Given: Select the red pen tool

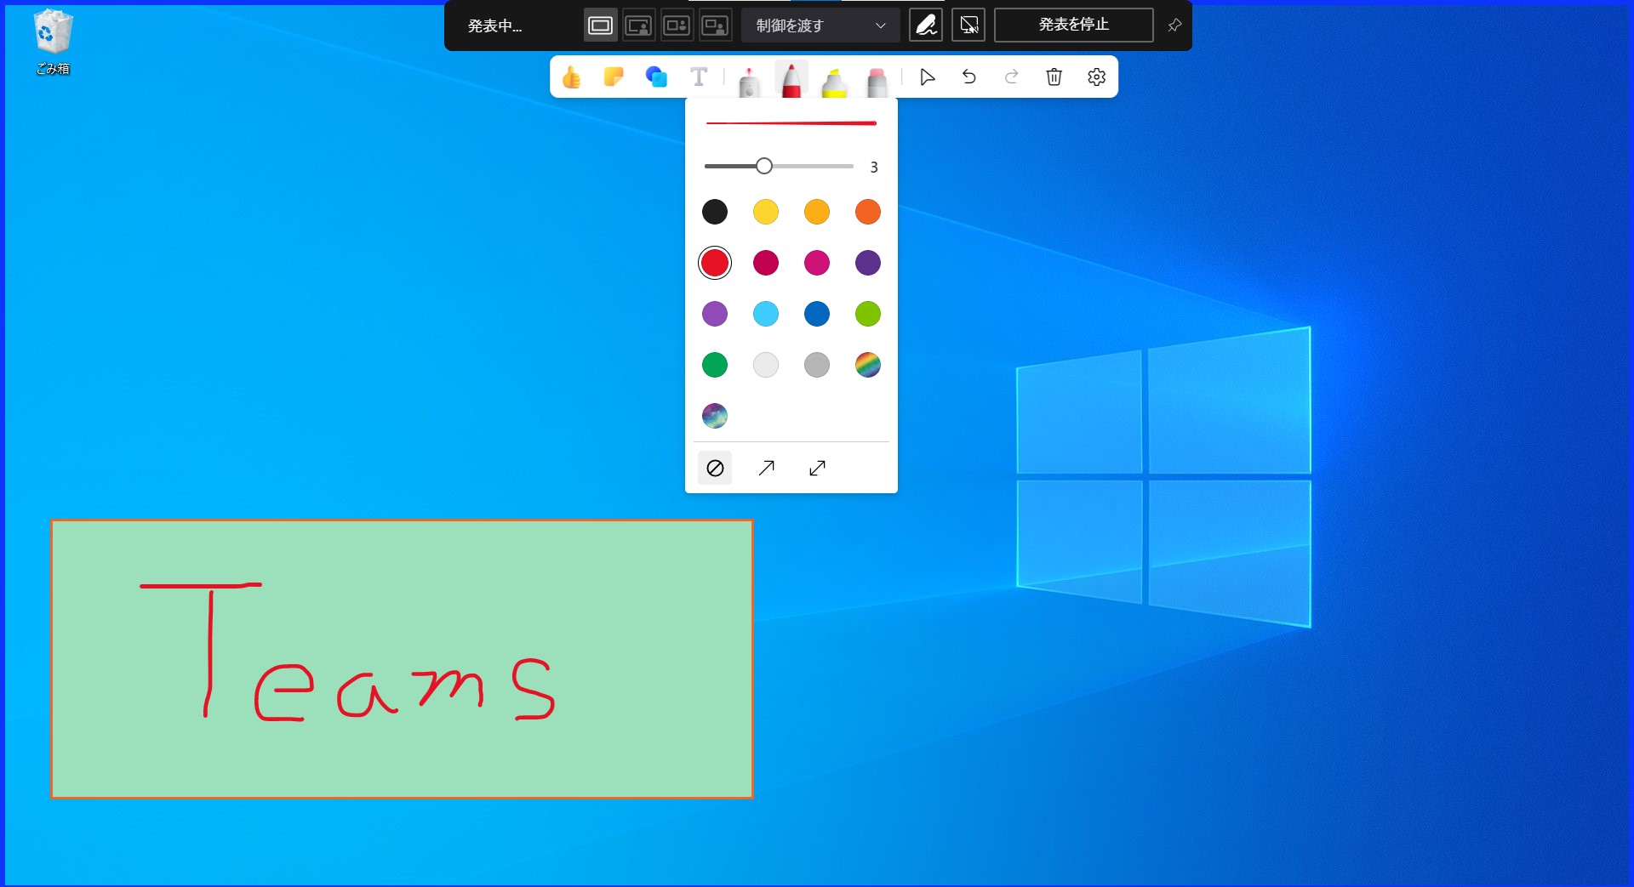Looking at the screenshot, I should click(x=791, y=79).
